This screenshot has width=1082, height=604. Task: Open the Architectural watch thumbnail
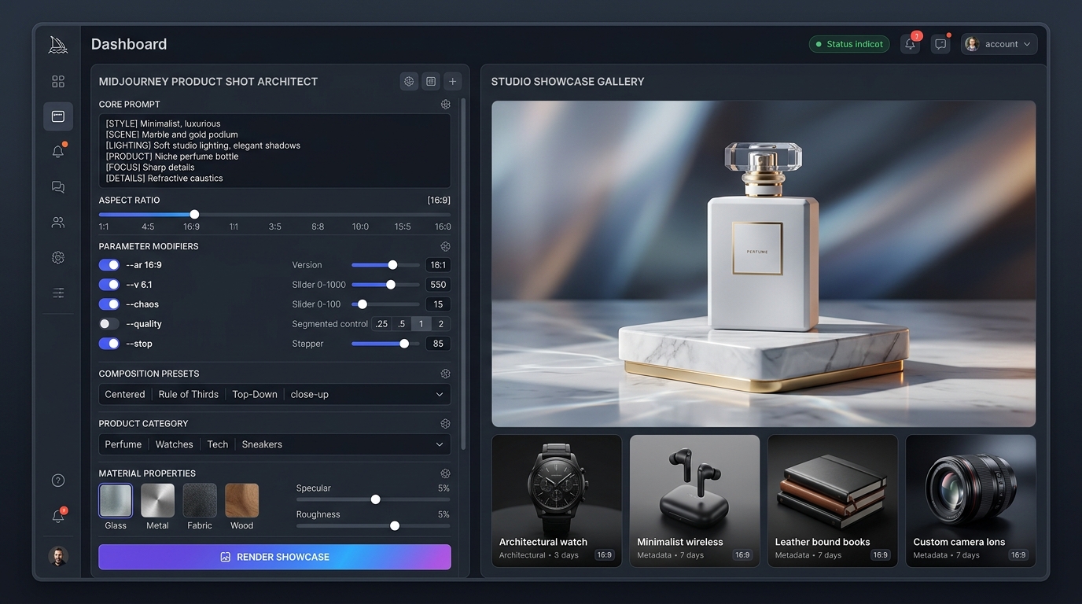point(557,501)
